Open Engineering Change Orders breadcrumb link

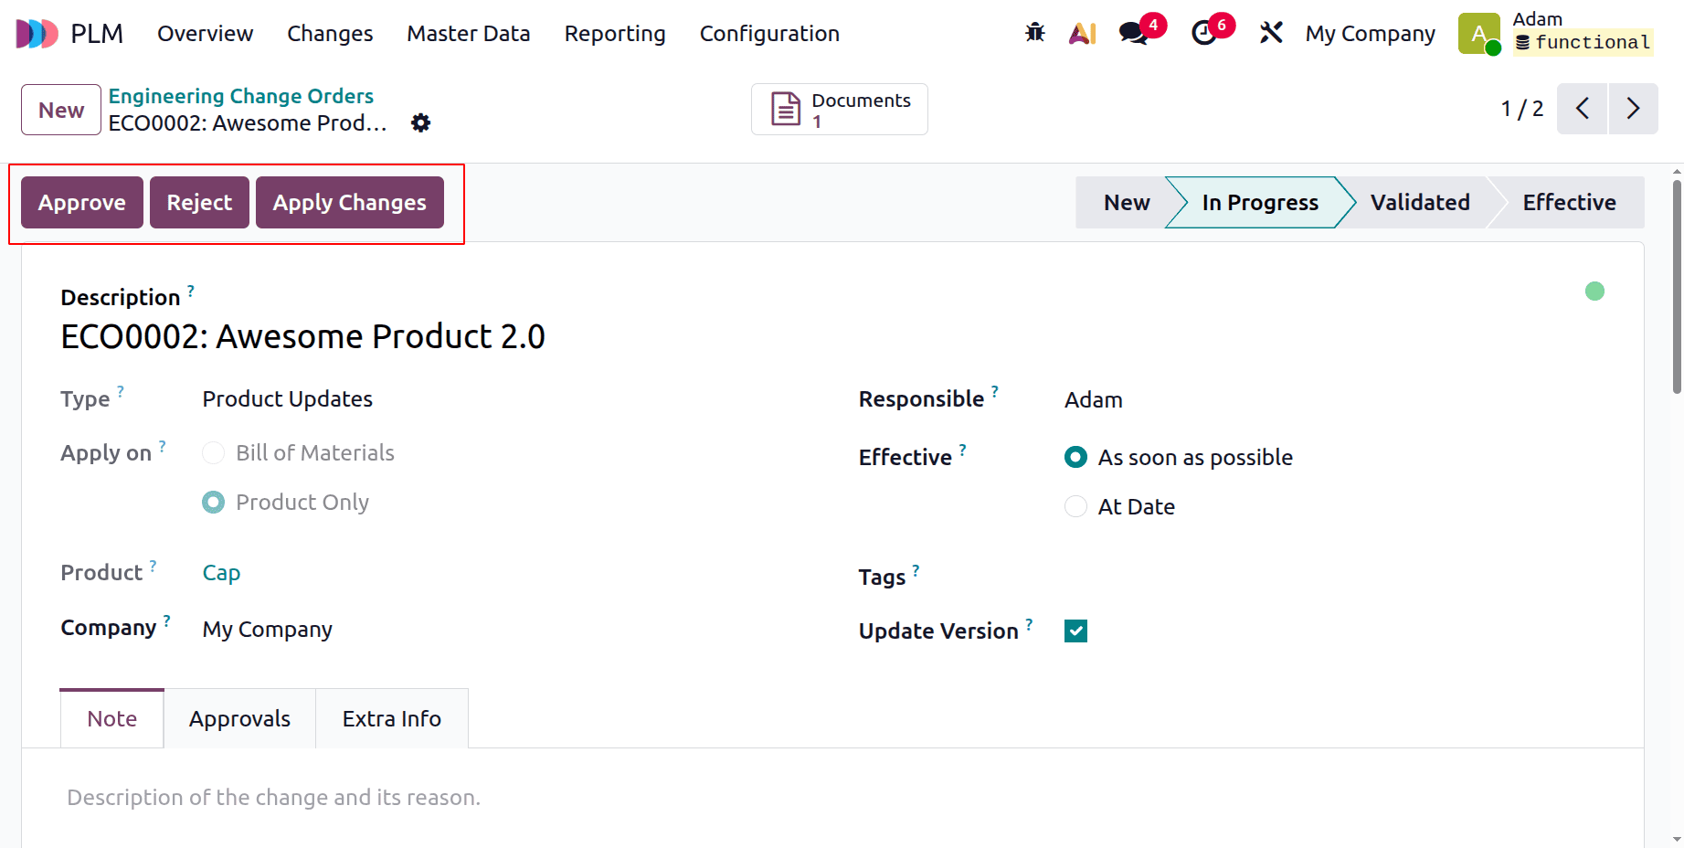click(x=241, y=96)
